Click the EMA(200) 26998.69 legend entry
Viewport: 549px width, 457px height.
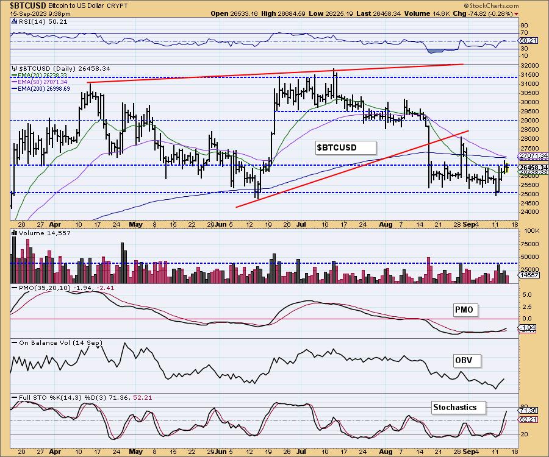coord(44,89)
